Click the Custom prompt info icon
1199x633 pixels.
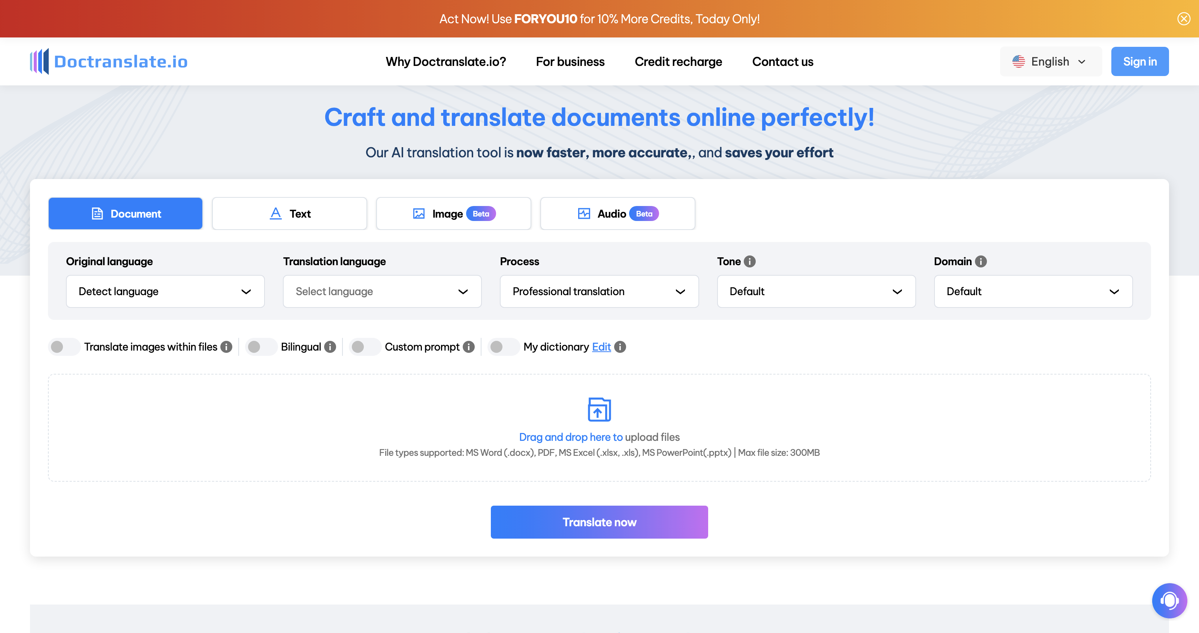[x=469, y=347]
